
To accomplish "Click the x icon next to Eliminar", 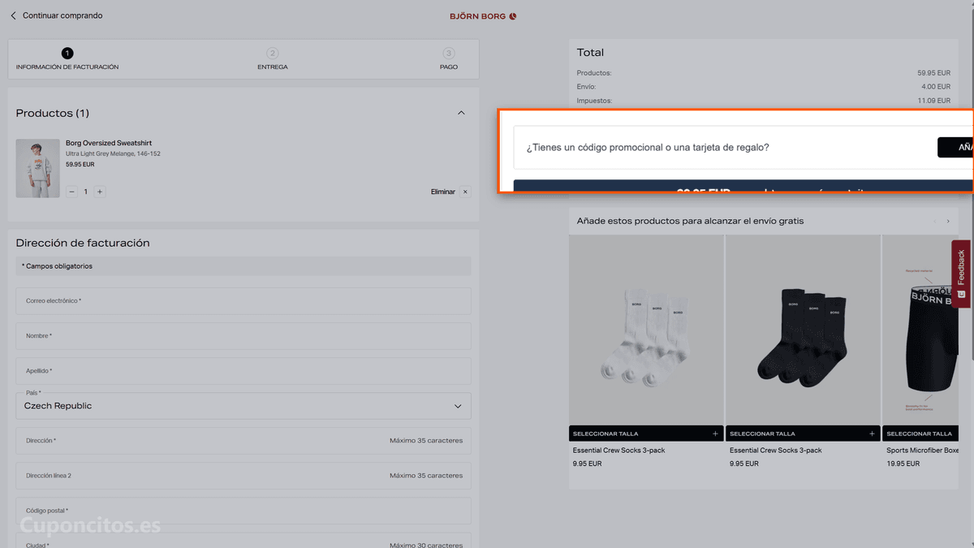I will point(465,192).
